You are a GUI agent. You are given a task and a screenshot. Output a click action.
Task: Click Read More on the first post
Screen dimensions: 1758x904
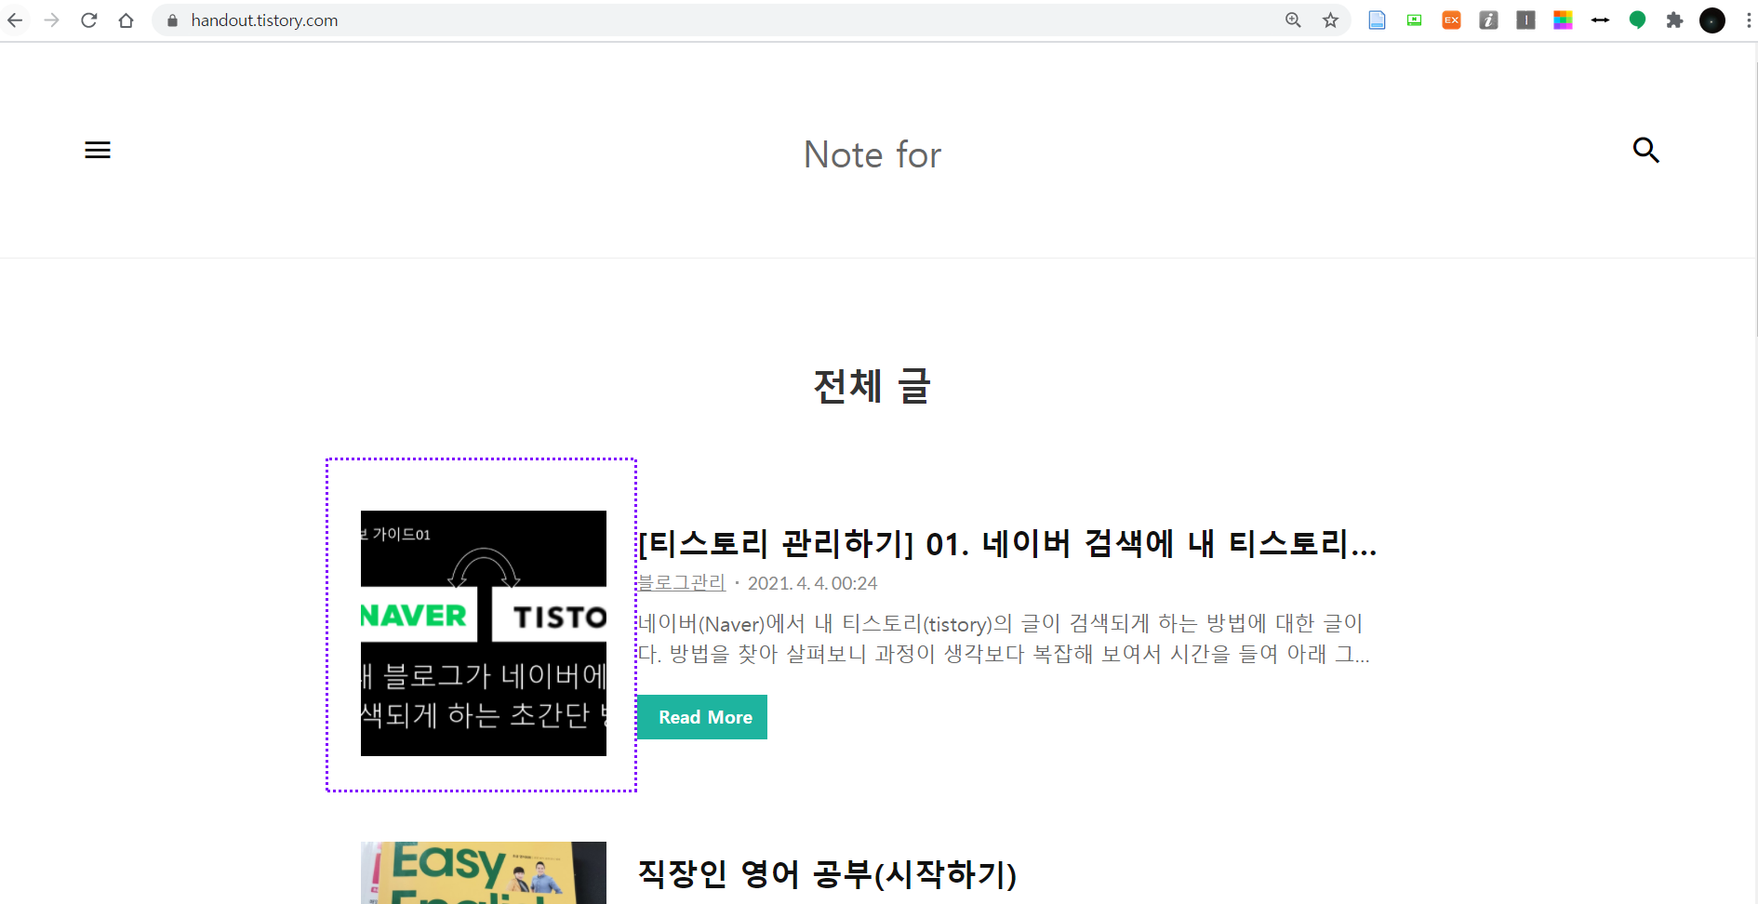[703, 717]
